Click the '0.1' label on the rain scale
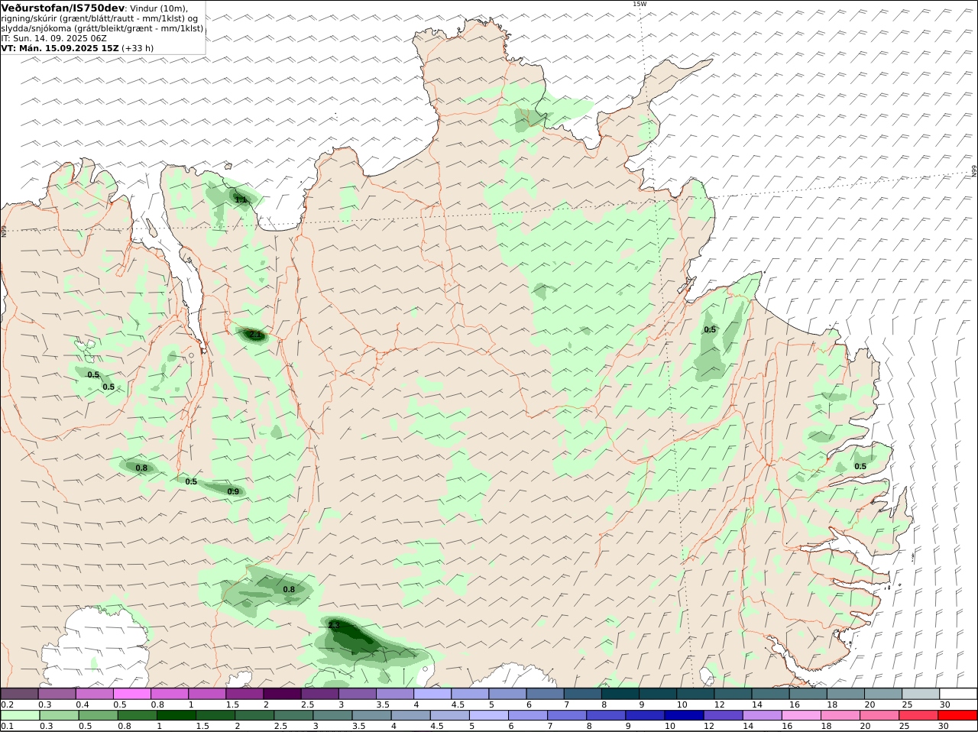Screen dimensions: 978x732 tap(7, 727)
